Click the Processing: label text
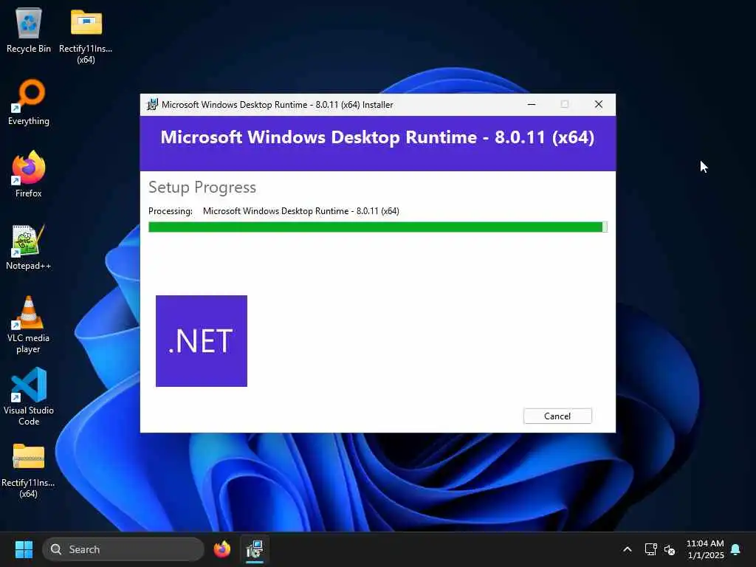The height and width of the screenshot is (567, 756). coord(171,211)
